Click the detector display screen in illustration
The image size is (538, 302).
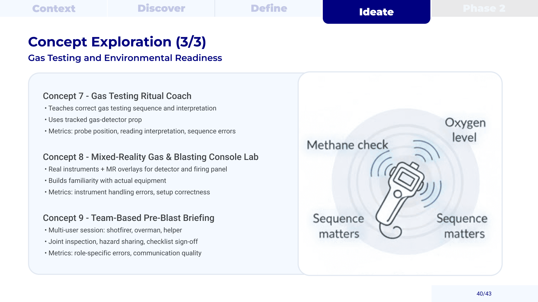click(x=406, y=178)
